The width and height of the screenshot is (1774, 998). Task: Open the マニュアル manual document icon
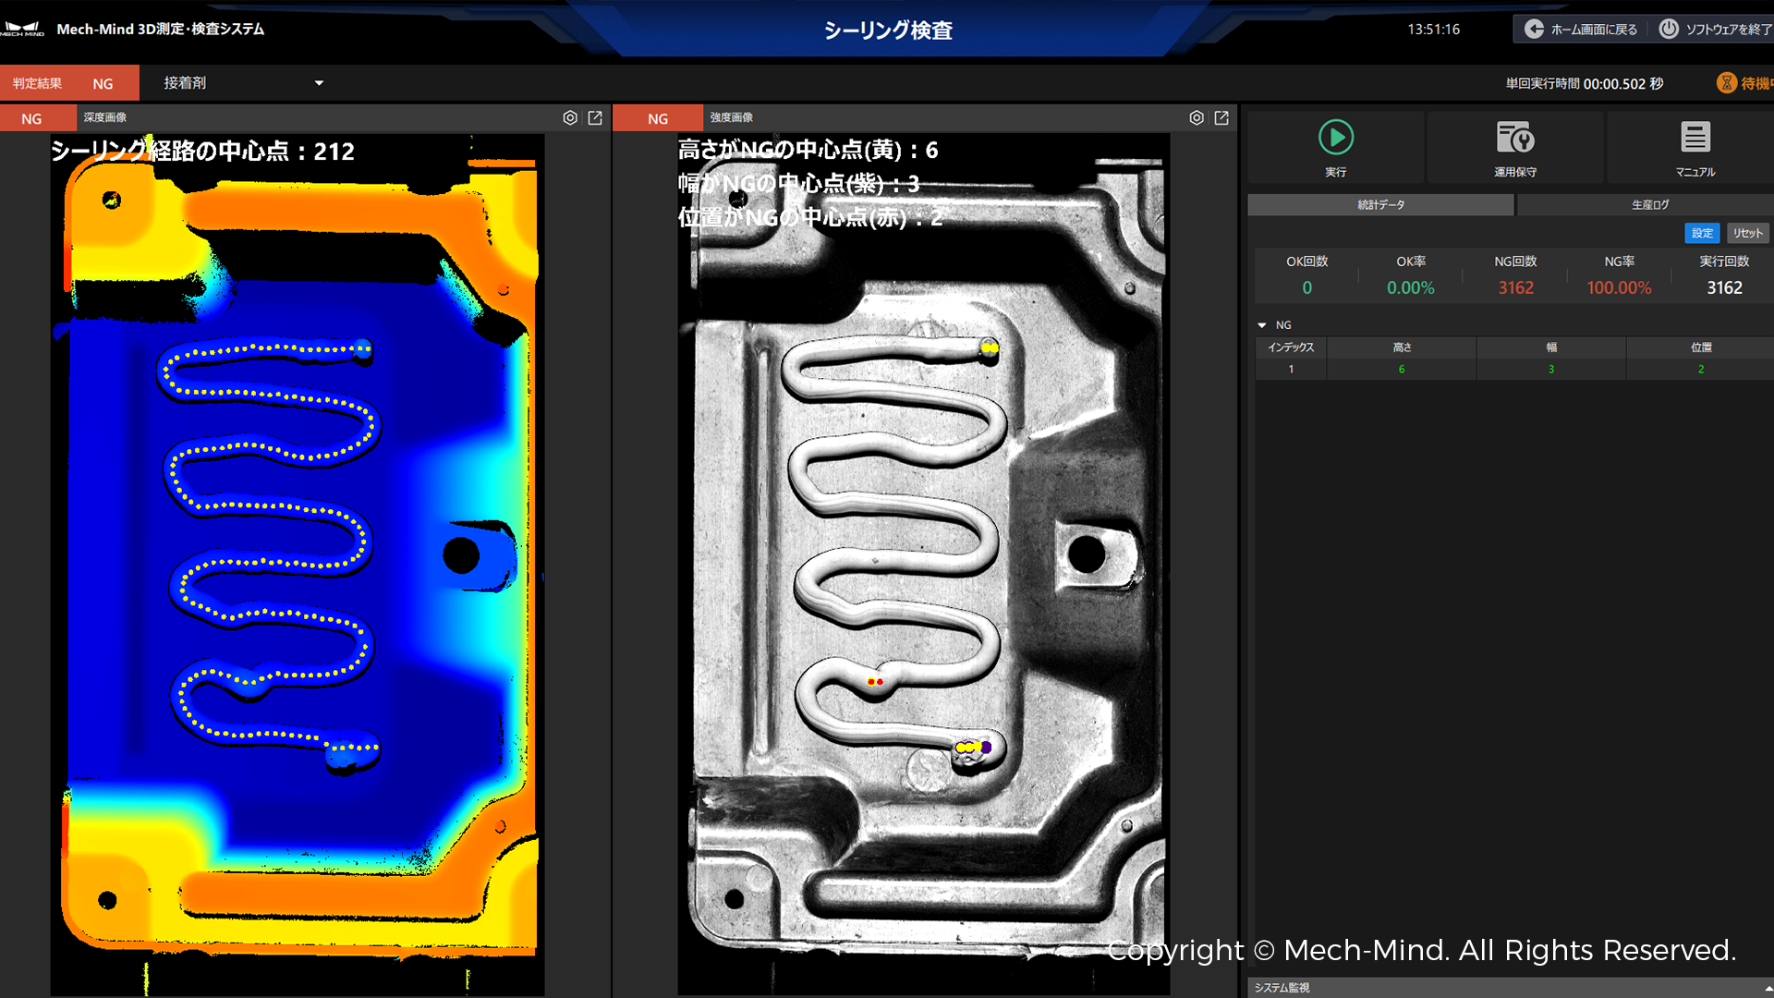[x=1695, y=138]
